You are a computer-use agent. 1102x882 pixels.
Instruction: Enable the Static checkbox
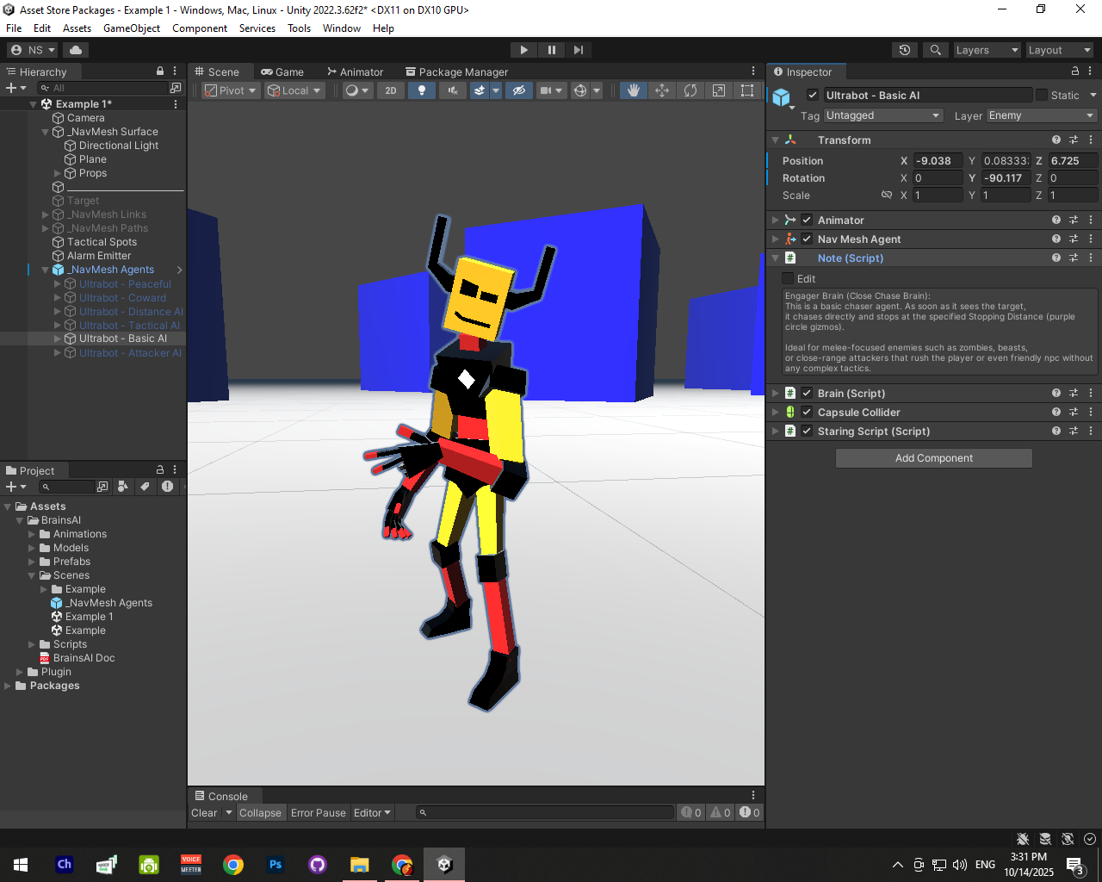point(1042,96)
